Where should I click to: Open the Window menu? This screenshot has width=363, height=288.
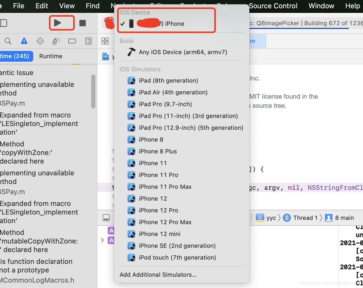(x=321, y=6)
